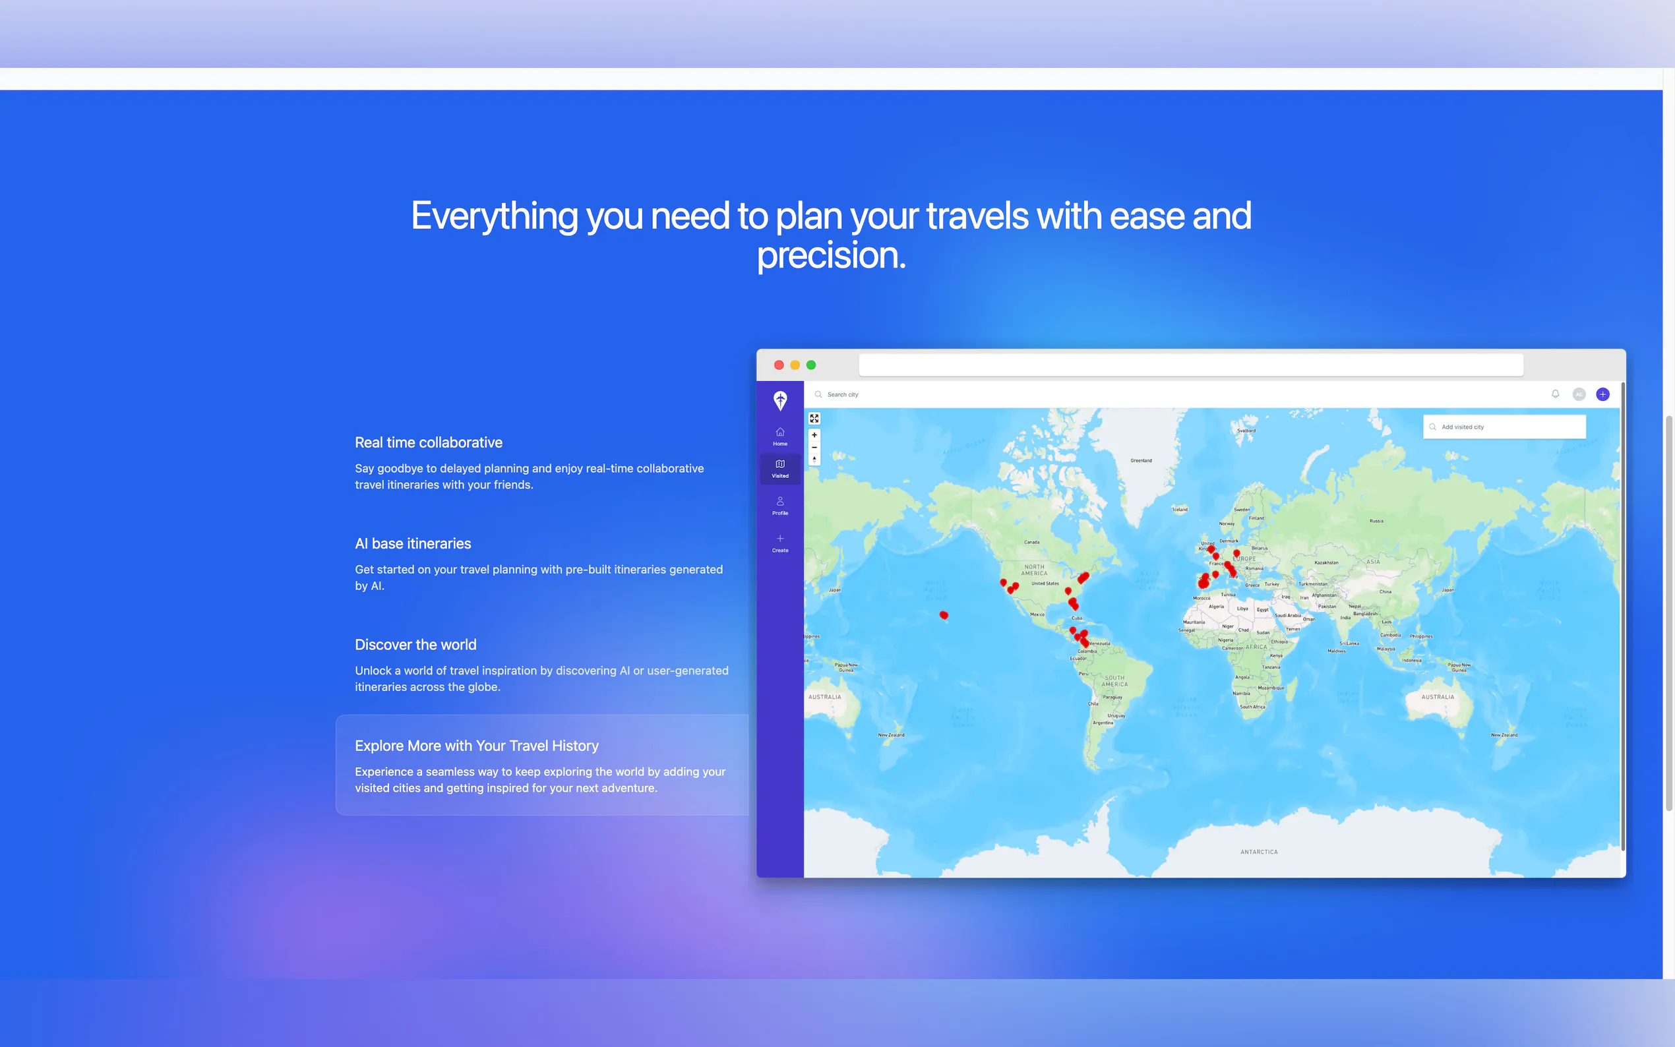Select the Visited map sidebar icon
The width and height of the screenshot is (1675, 1047).
pos(779,468)
